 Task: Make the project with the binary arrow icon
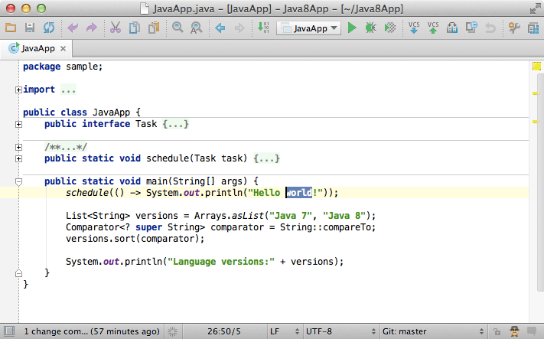(x=263, y=28)
